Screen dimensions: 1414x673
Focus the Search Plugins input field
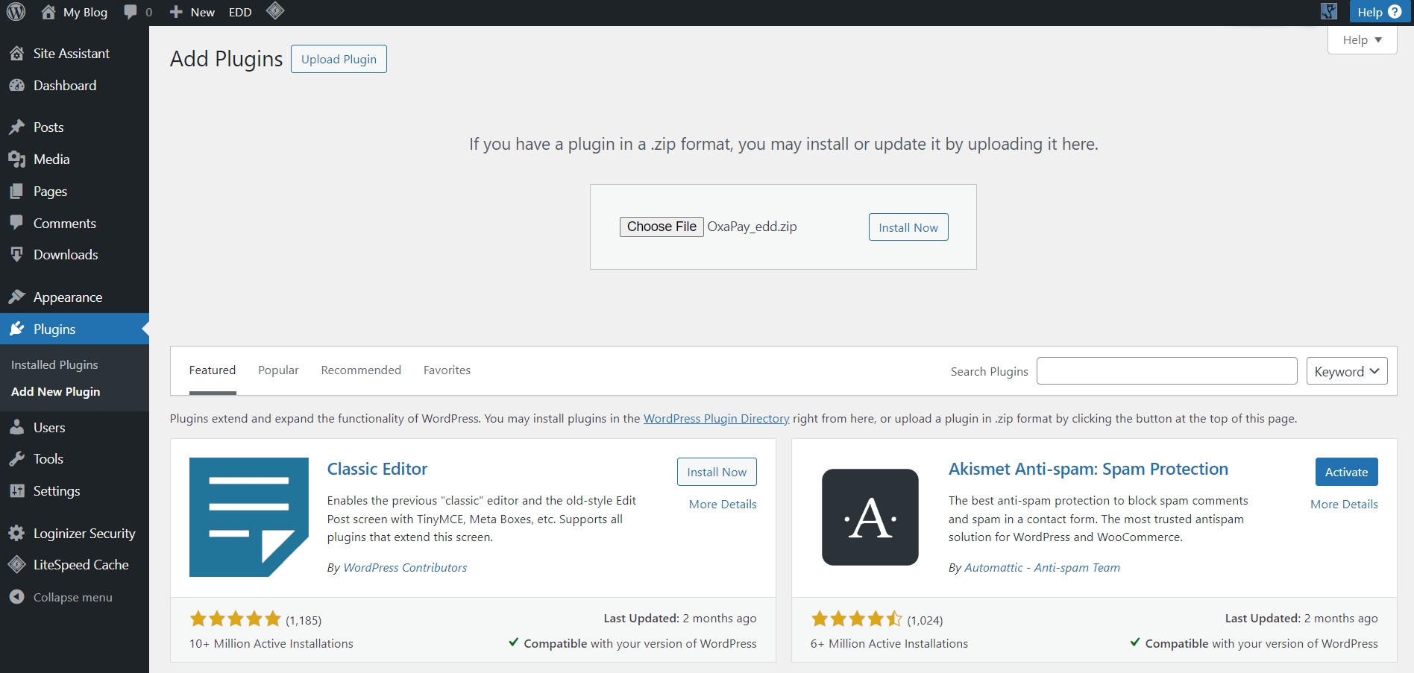point(1166,371)
